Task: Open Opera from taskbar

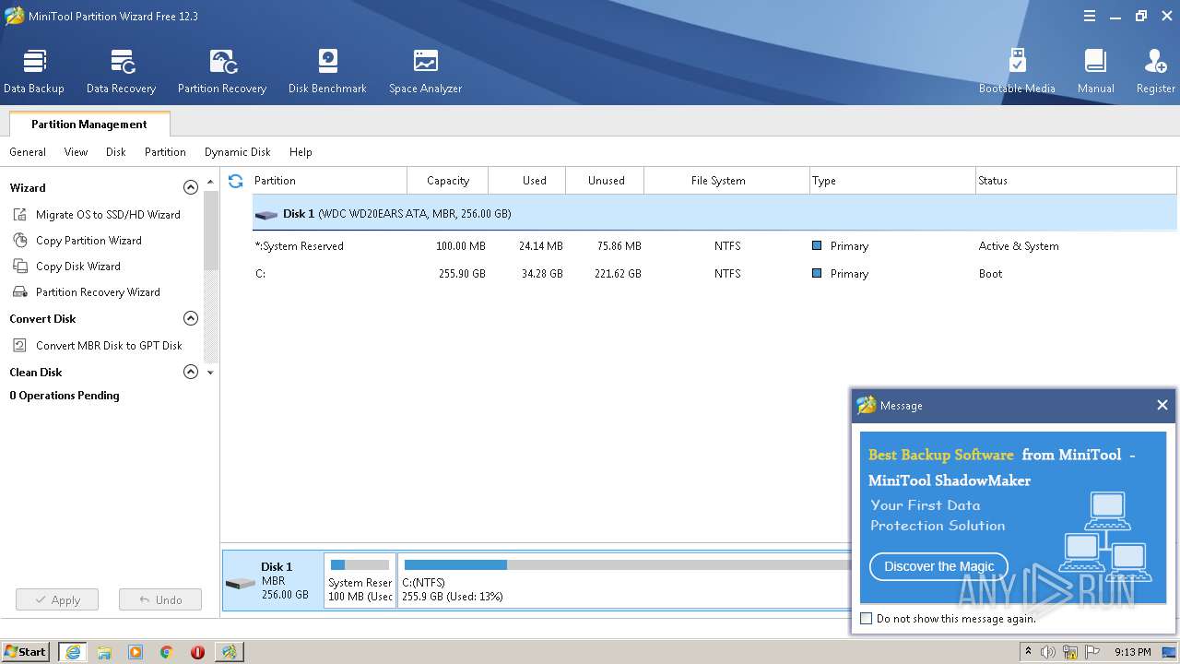Action: (x=197, y=652)
